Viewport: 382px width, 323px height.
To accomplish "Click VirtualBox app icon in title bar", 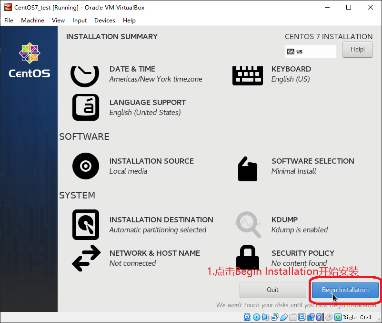I will (8, 7).
